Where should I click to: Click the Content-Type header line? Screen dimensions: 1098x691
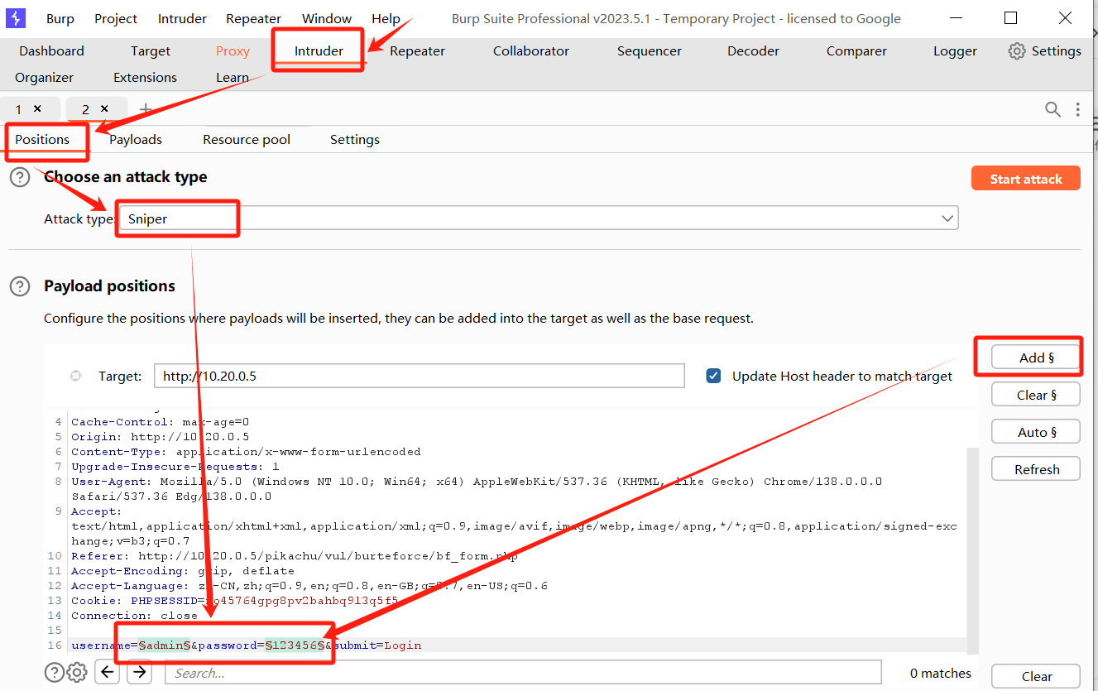[x=246, y=452]
